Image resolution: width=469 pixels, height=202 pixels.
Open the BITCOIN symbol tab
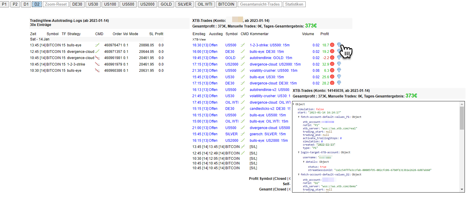tap(226, 4)
